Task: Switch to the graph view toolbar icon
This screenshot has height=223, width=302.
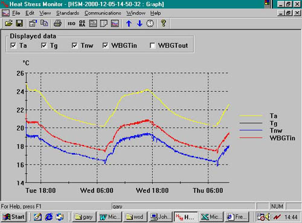Action: coord(115,24)
